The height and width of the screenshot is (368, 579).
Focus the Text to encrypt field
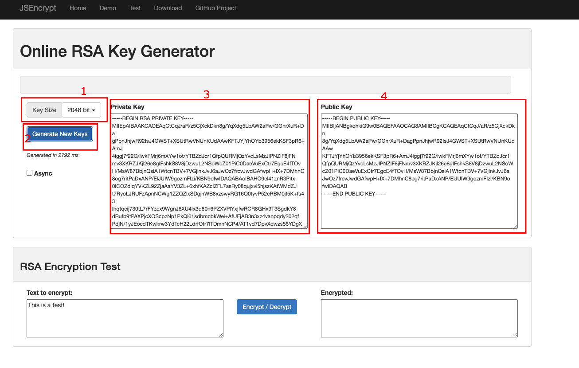125,318
